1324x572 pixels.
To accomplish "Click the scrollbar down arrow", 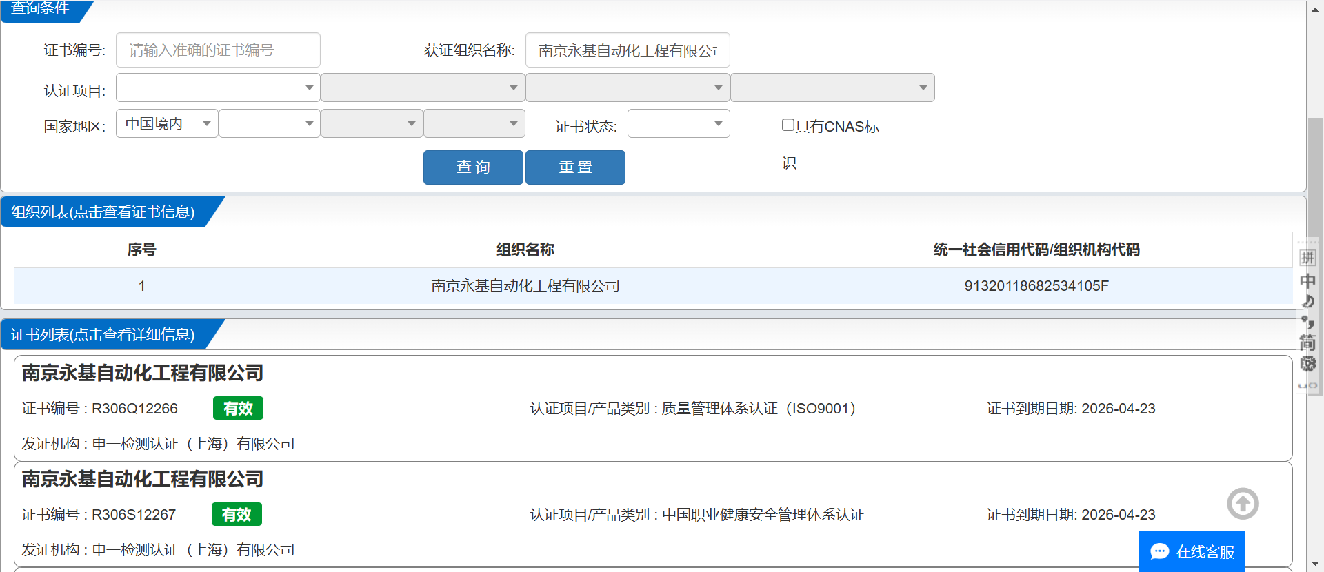I will coord(1315,564).
